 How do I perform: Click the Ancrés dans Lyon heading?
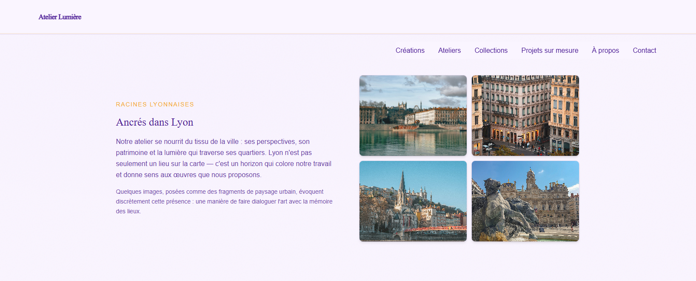click(154, 122)
